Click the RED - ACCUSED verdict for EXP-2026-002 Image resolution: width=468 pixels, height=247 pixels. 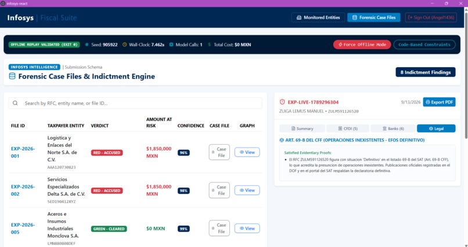[x=107, y=190]
